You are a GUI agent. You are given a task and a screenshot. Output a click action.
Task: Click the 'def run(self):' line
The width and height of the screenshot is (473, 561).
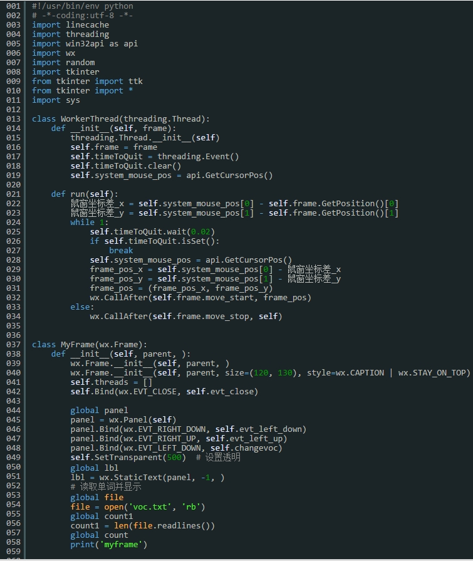coord(85,194)
